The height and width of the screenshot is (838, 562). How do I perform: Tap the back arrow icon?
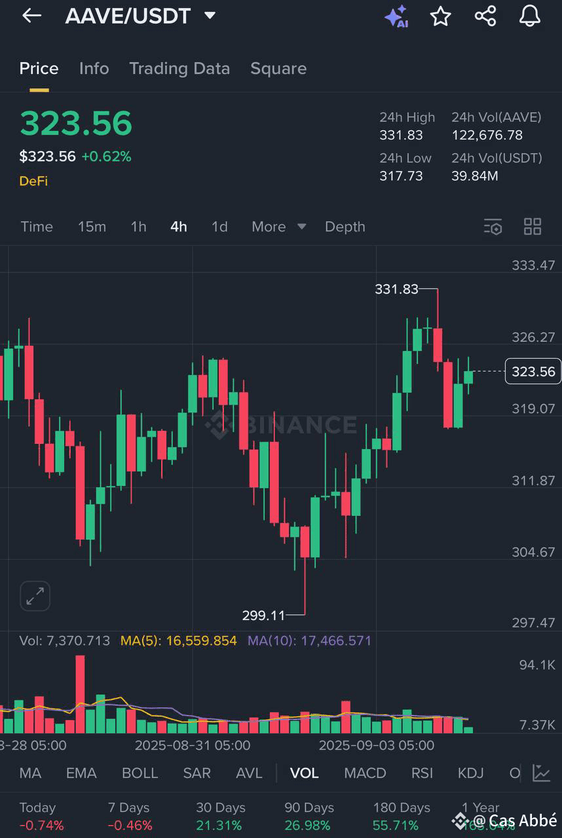pyautogui.click(x=31, y=16)
